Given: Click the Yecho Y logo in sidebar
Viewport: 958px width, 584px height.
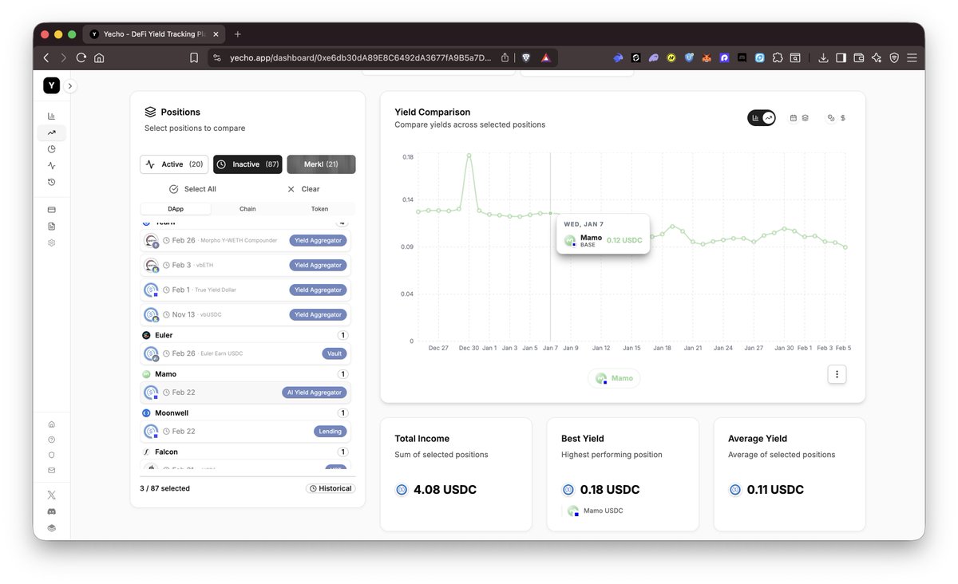Looking at the screenshot, I should (x=51, y=85).
